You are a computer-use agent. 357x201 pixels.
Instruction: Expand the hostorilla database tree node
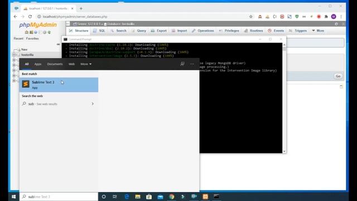(x=15, y=55)
